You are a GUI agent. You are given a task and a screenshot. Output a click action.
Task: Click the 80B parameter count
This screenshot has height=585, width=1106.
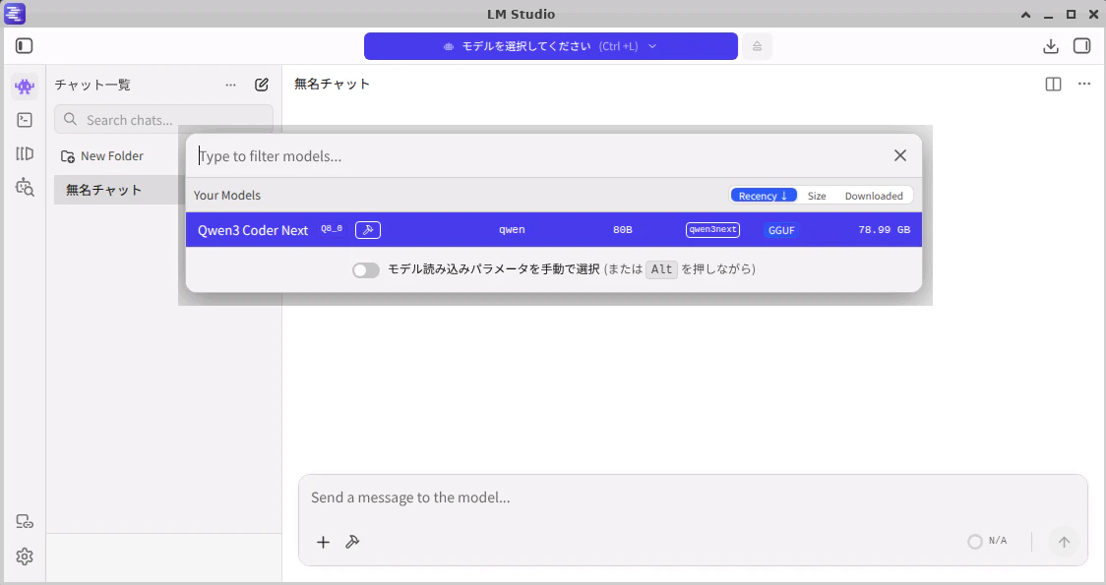click(x=623, y=230)
